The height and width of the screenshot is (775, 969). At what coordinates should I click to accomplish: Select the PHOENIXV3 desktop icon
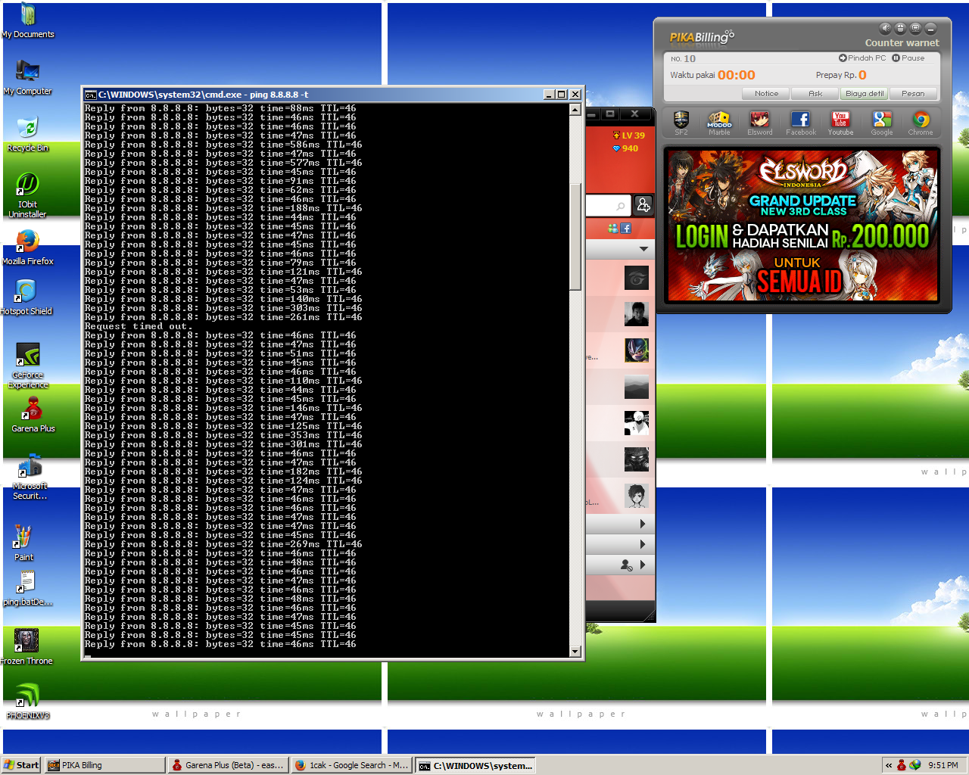point(28,702)
